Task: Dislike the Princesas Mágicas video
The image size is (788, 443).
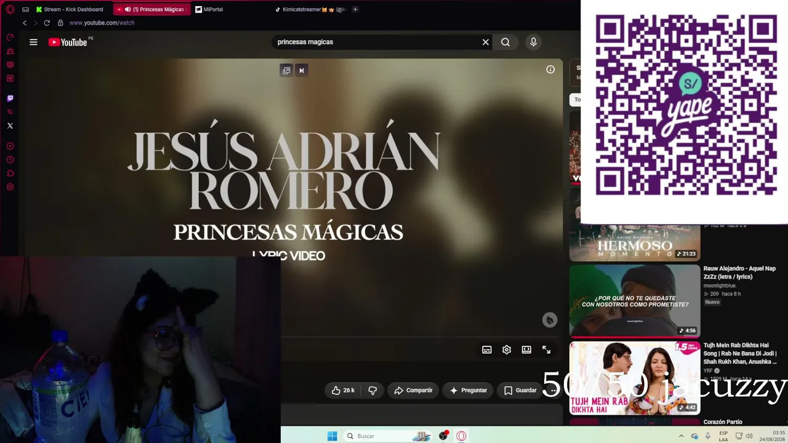Action: point(372,390)
